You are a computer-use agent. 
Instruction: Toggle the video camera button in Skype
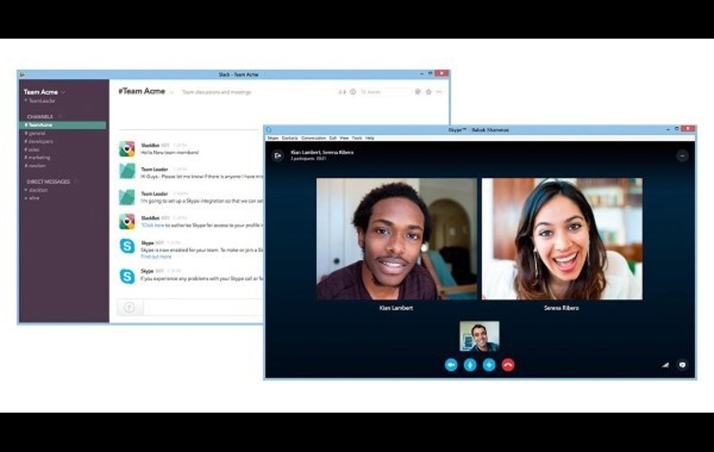tap(451, 365)
